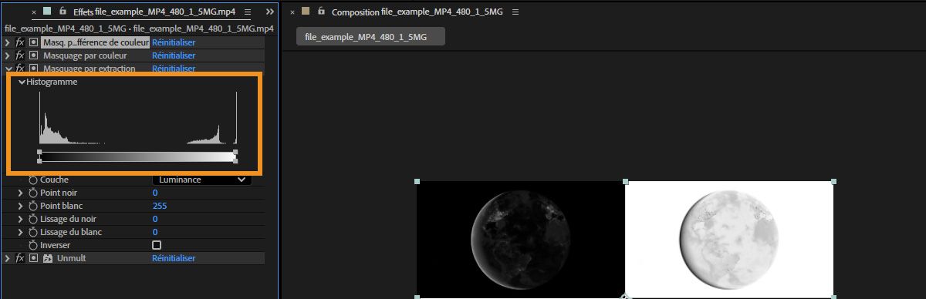
Task: Expand the Lissage du blanc property
Action: (x=21, y=232)
